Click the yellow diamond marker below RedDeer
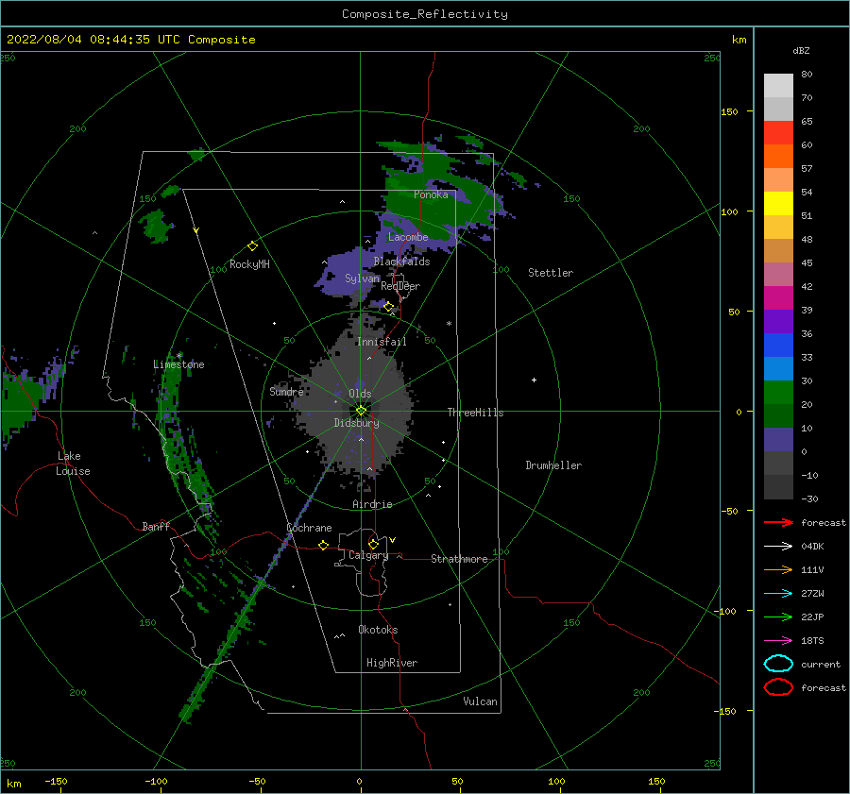Viewport: 850px width, 794px height. pos(388,307)
